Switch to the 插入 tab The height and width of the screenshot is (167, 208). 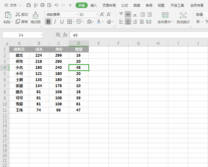(x=94, y=5)
